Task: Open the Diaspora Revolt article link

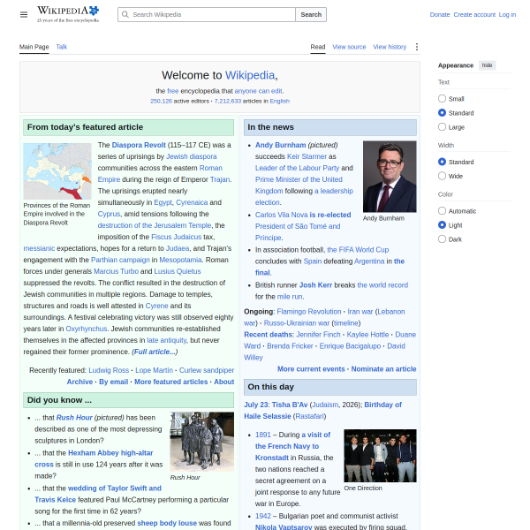Action: click(139, 145)
